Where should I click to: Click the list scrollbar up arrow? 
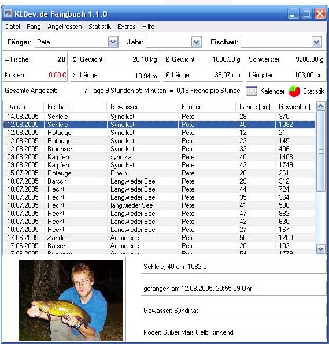[321, 106]
